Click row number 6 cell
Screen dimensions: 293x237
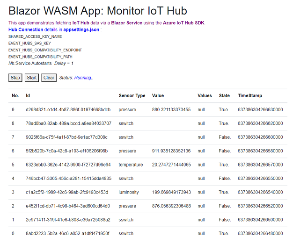click(13, 151)
